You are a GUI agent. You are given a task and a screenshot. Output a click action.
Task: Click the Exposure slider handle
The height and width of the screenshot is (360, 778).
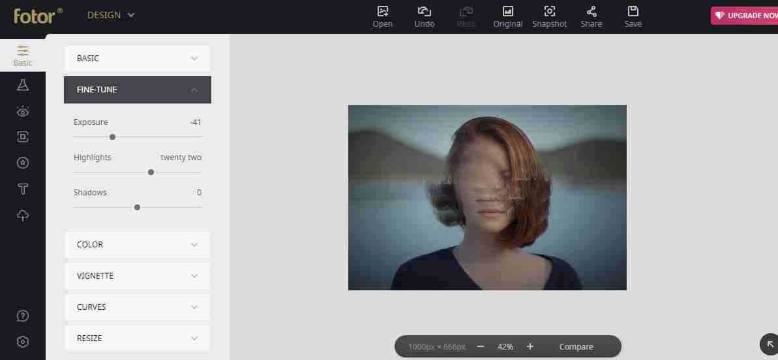click(x=113, y=137)
